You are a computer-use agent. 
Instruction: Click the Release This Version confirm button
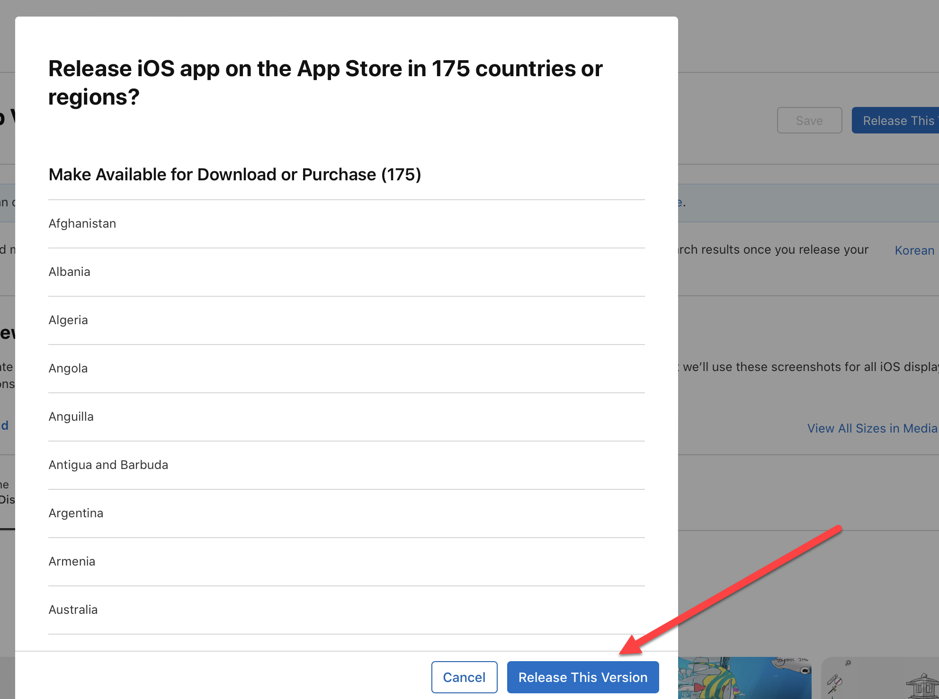point(582,677)
